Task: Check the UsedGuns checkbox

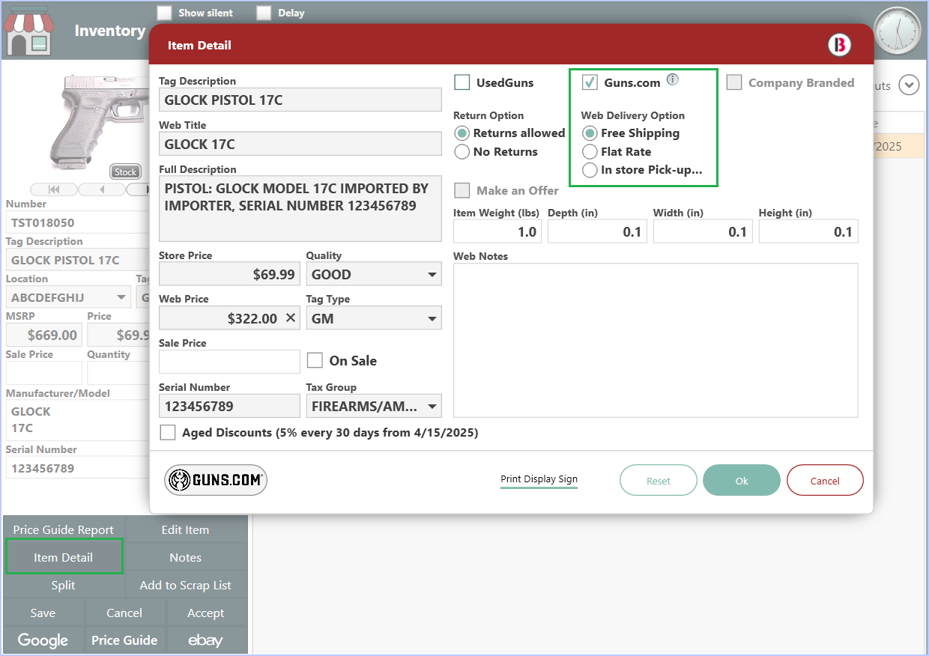Action: tap(462, 82)
